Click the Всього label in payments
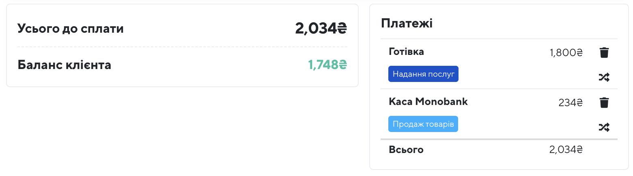This screenshot has height=176, width=633. coord(406,150)
